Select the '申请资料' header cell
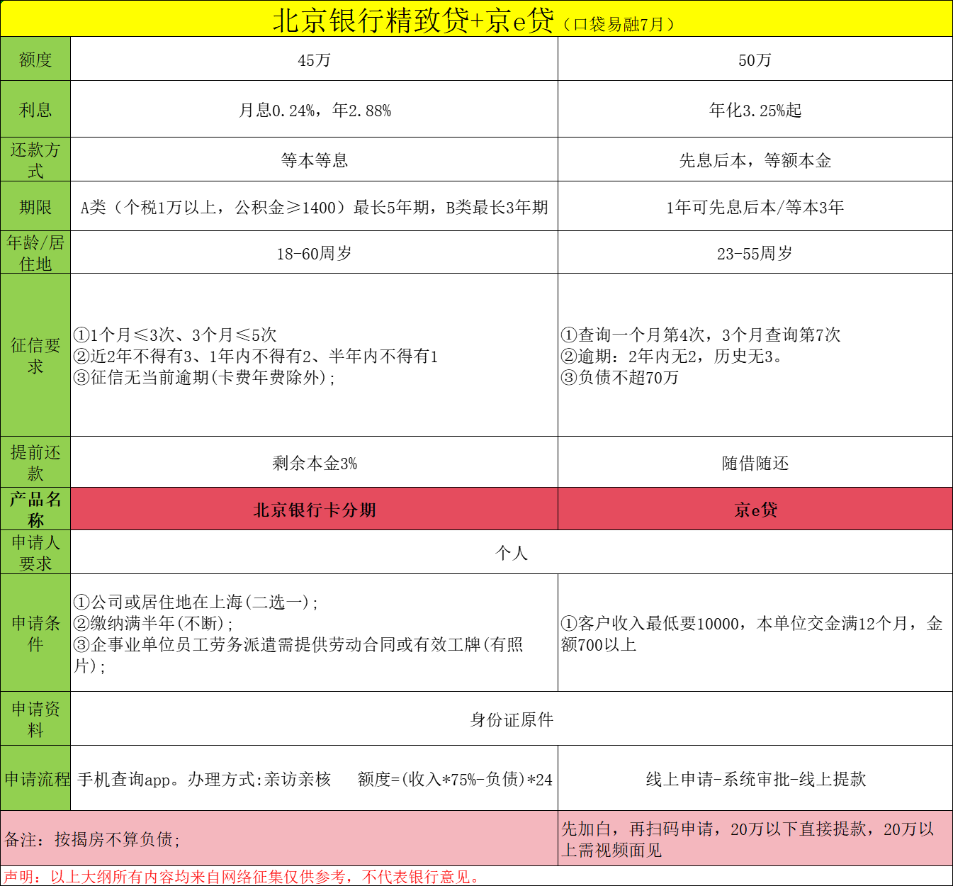 (35, 719)
